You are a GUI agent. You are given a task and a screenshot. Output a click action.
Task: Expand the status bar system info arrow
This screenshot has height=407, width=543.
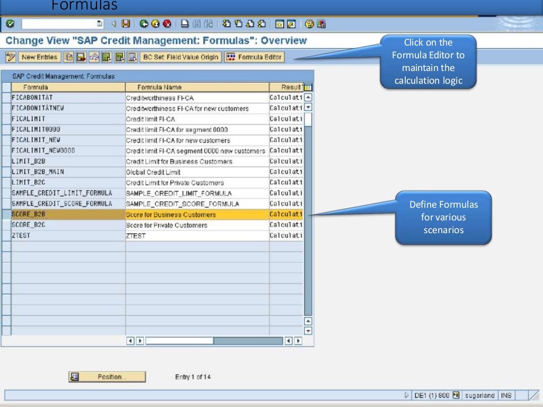pos(407,395)
